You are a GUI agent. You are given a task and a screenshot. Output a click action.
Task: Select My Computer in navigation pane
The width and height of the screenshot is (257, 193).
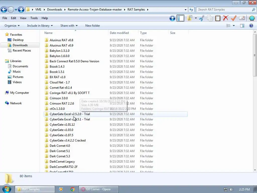click(20, 93)
